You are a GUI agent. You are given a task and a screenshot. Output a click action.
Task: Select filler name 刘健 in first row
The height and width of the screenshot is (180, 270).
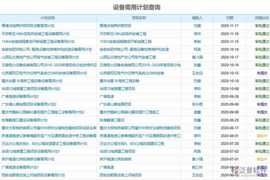tap(196, 26)
